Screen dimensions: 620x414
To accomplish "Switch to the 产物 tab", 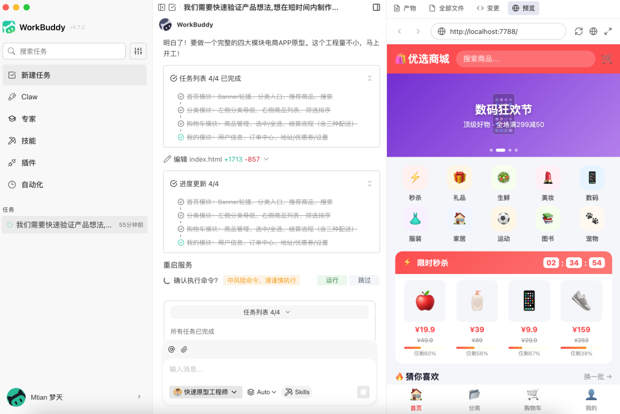I will 405,8.
